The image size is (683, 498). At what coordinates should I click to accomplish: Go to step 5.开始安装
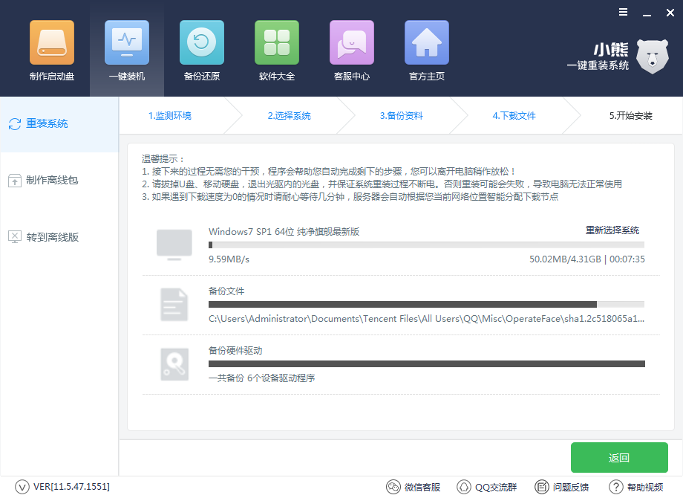pos(631,115)
